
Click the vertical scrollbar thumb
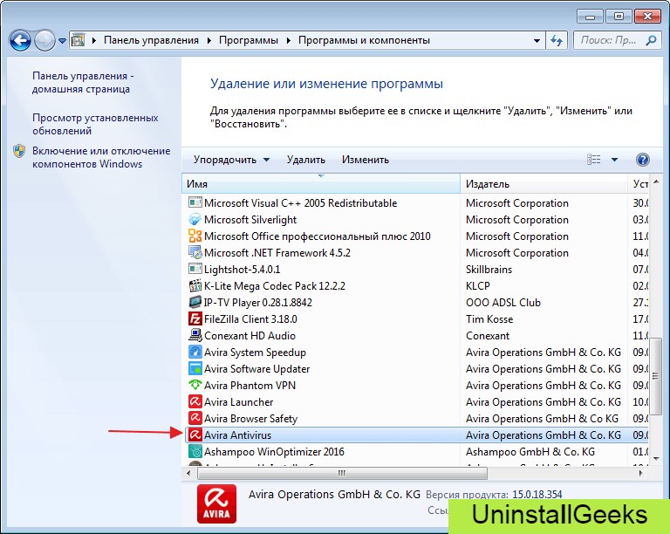tap(656, 376)
